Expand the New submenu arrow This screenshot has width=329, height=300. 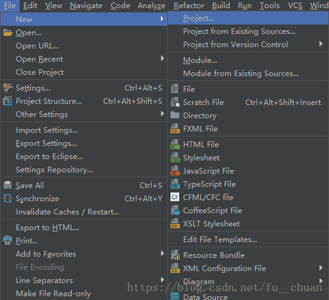[x=162, y=19]
